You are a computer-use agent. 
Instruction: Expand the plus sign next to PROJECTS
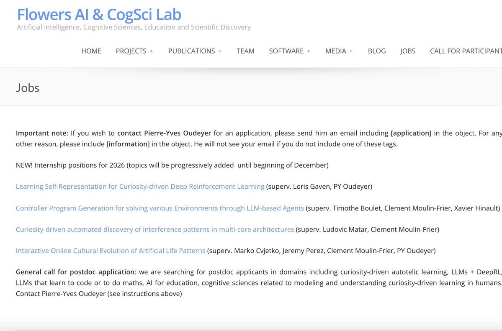pos(152,51)
